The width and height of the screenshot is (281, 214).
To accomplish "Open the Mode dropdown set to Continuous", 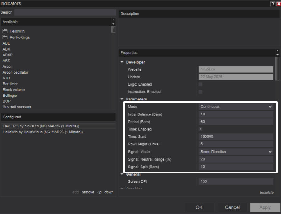I will (236, 107).
